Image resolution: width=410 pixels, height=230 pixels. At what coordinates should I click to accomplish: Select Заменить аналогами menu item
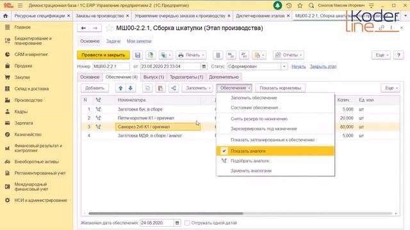click(x=275, y=171)
